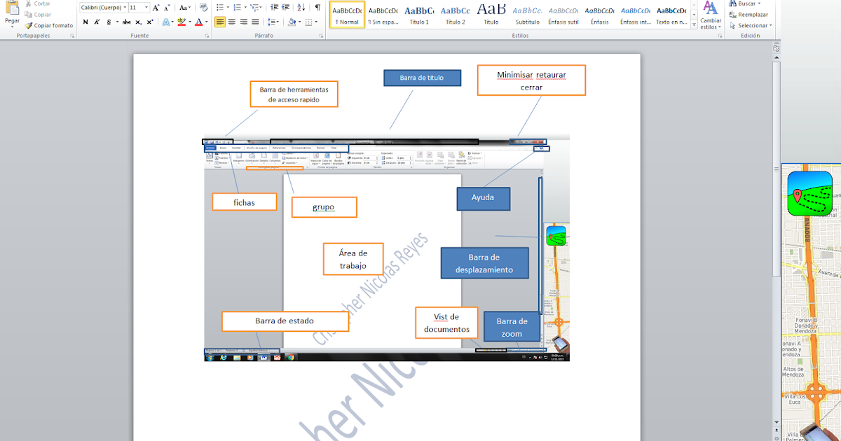This screenshot has width=841, height=441.
Task: Select the Título 1 style
Action: coord(418,12)
